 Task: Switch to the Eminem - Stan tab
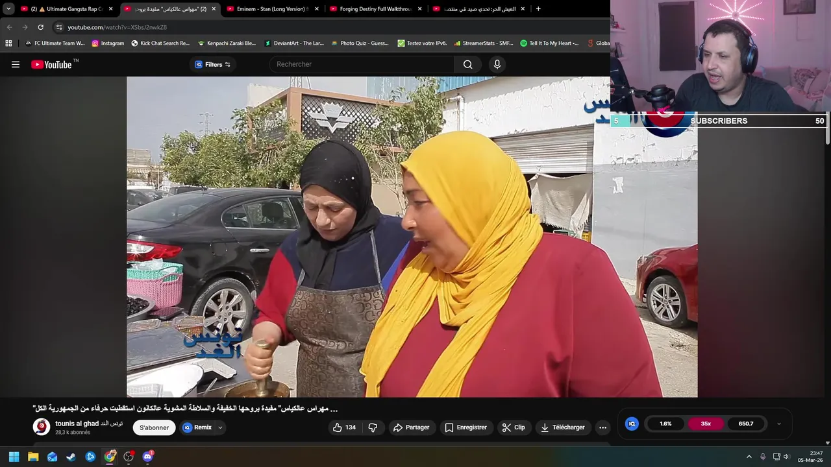pos(272,9)
